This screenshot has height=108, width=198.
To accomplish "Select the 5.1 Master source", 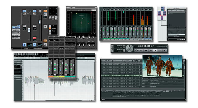I will click(16, 28).
